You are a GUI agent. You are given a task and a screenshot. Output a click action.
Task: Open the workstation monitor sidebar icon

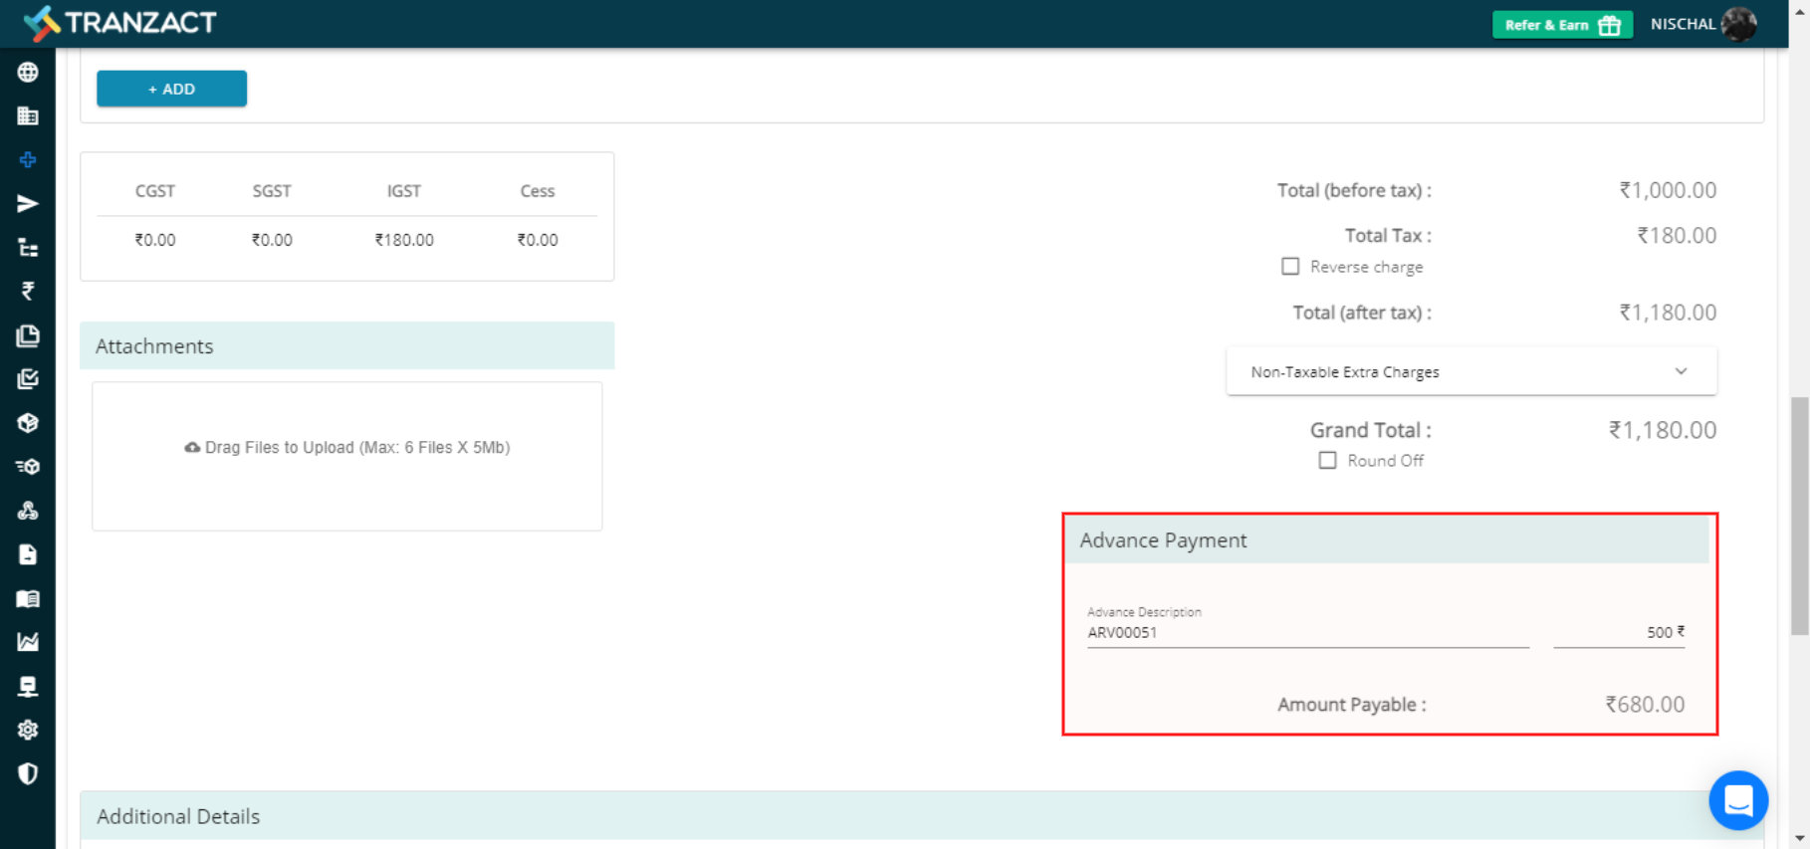[x=28, y=686]
